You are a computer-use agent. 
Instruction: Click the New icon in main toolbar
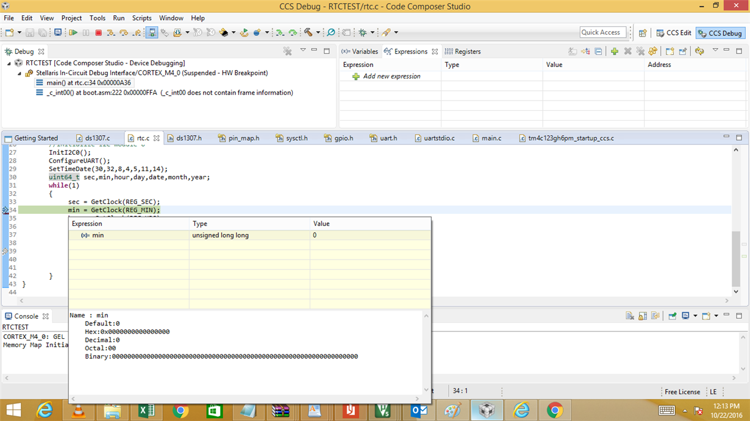[9, 32]
